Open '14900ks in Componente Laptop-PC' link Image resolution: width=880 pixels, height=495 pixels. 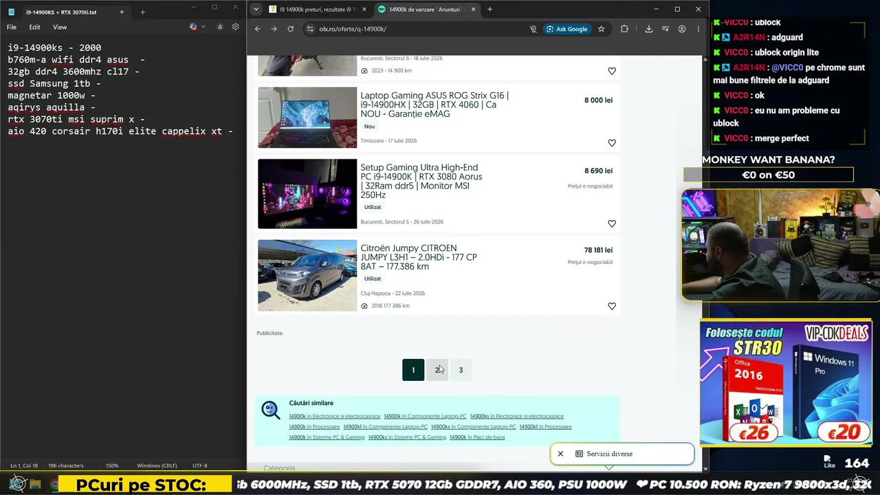tap(474, 426)
